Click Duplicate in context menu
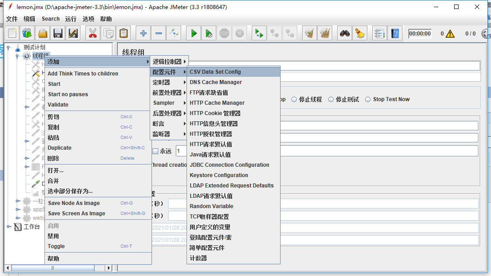Screen dimensions: 491x276 coord(98,148)
